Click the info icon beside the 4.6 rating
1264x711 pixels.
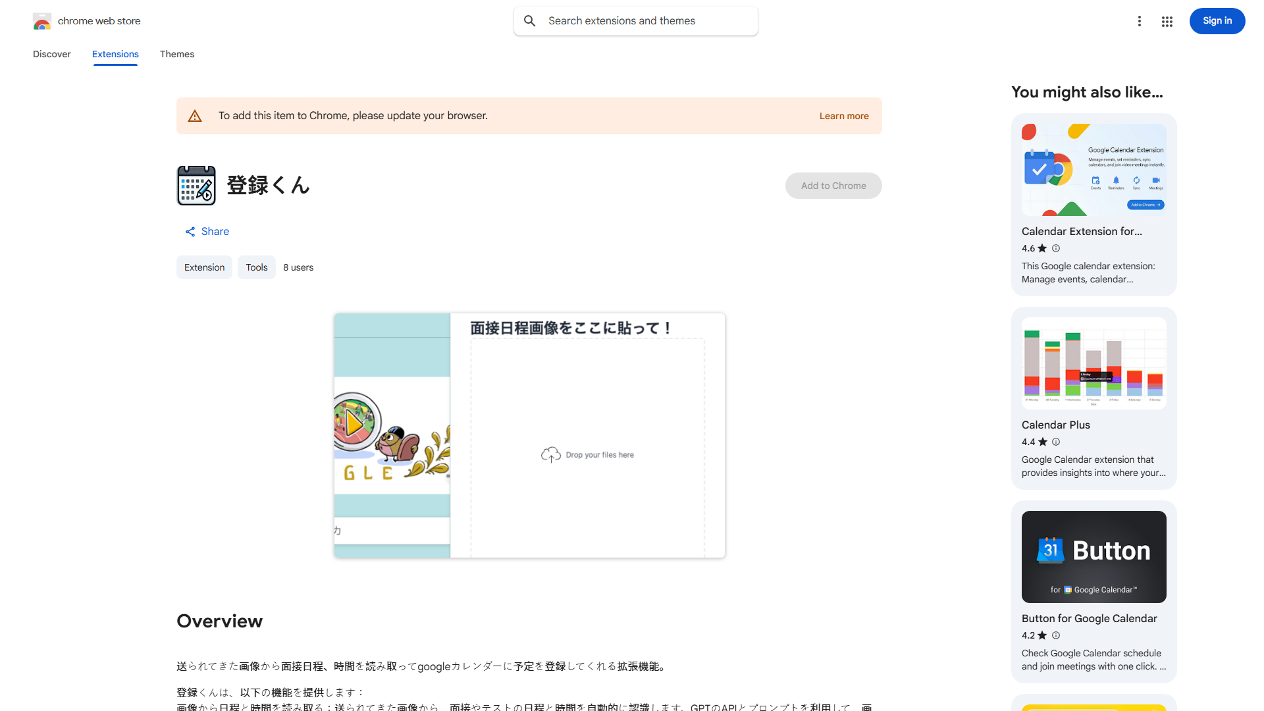click(1056, 248)
